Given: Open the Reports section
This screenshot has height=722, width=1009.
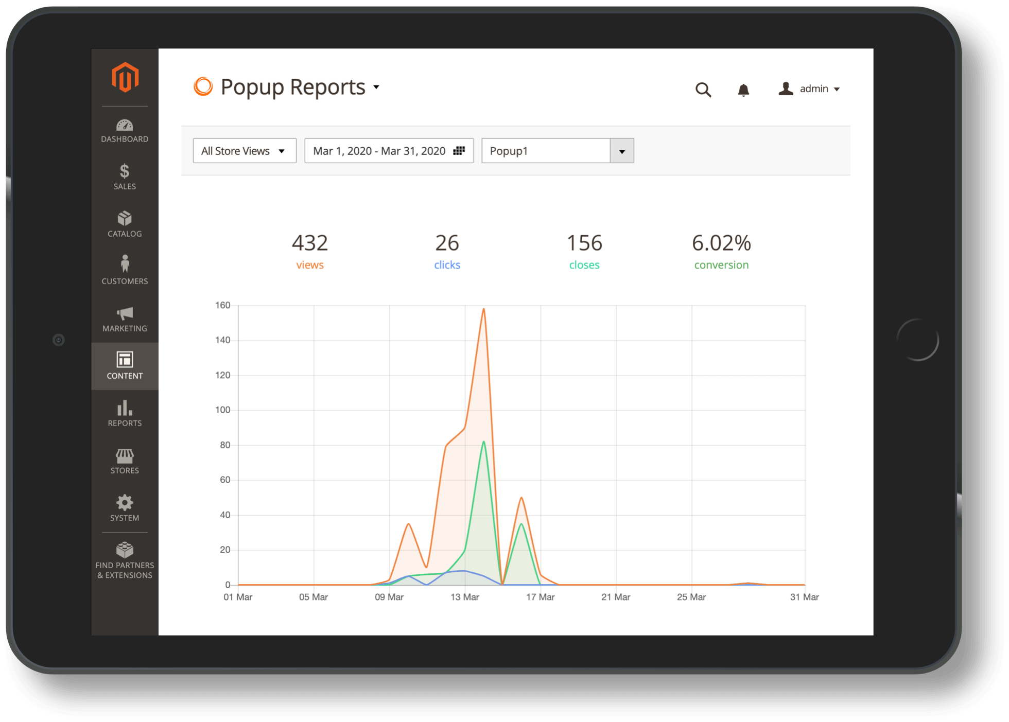Looking at the screenshot, I should click(x=125, y=413).
